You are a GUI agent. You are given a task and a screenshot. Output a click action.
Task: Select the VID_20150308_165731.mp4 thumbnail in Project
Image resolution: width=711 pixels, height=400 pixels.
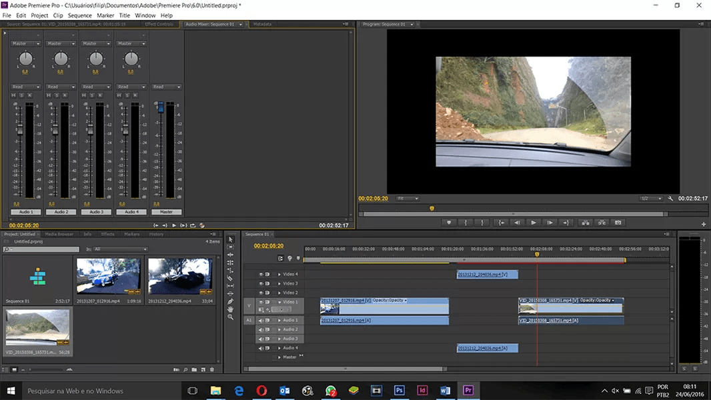(x=37, y=328)
